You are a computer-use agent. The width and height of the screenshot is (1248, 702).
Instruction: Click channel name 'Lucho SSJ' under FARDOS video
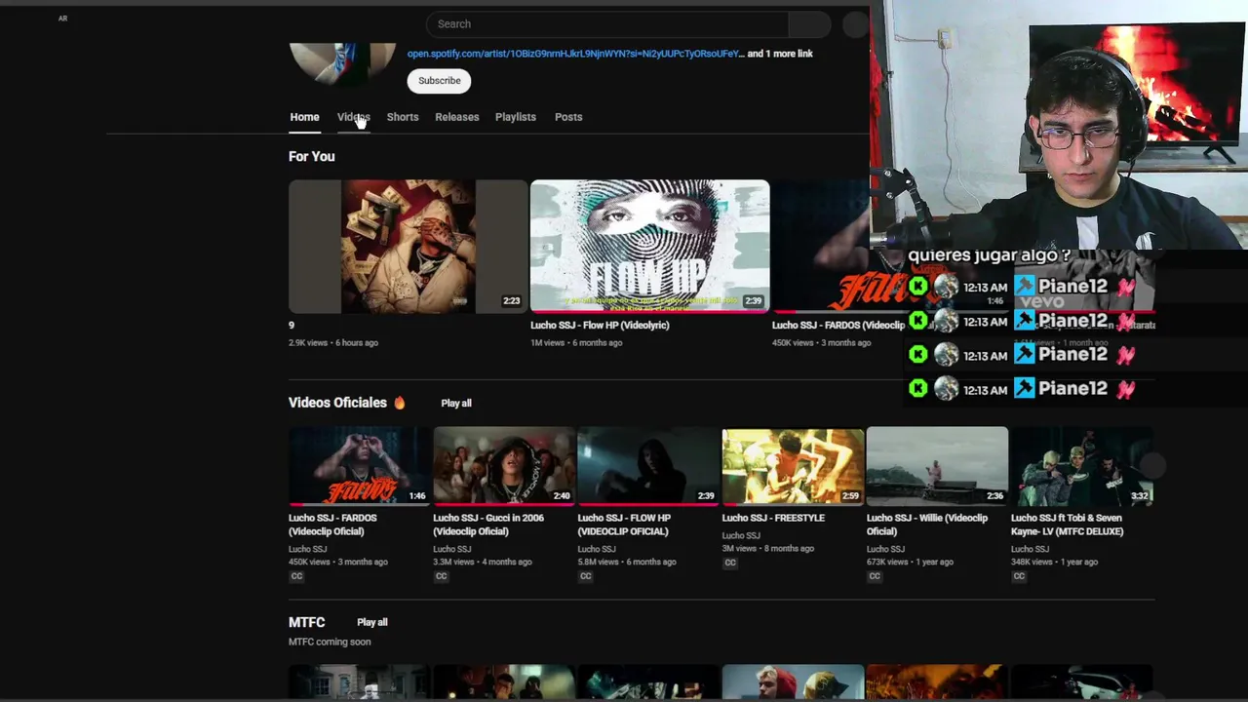(x=308, y=549)
